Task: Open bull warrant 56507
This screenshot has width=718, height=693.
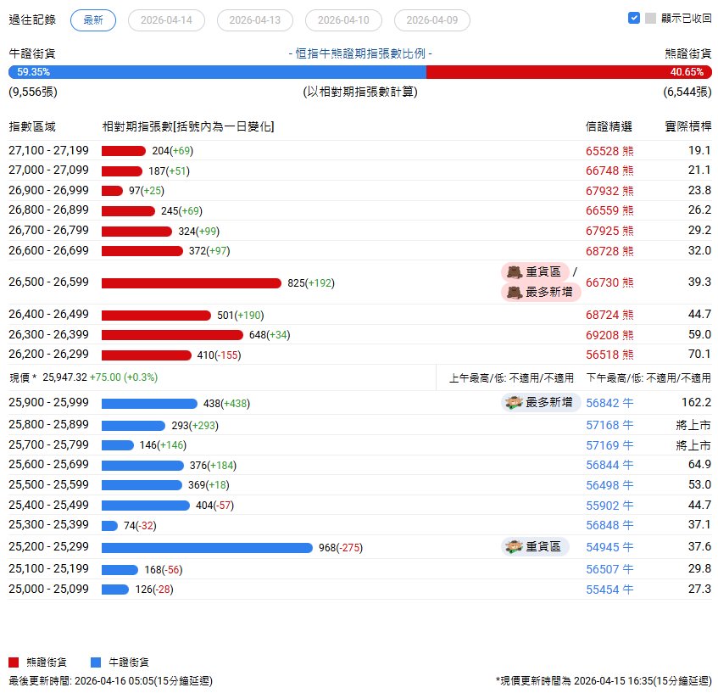Action: [x=609, y=569]
